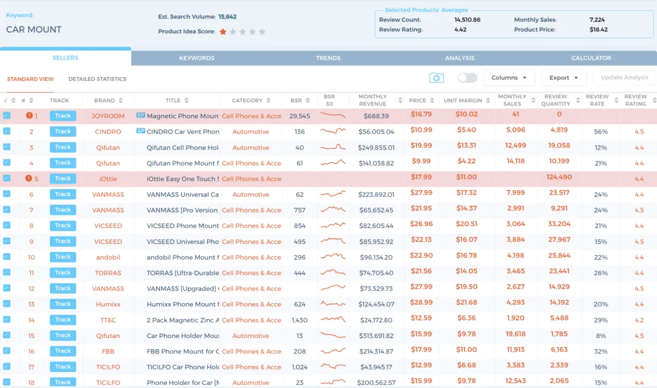Sort by Price column arrows
The height and width of the screenshot is (388, 657).
click(x=431, y=101)
